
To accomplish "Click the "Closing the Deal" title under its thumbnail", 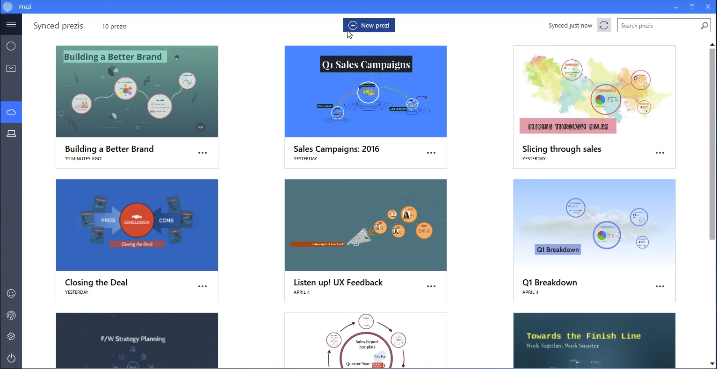I will click(96, 283).
